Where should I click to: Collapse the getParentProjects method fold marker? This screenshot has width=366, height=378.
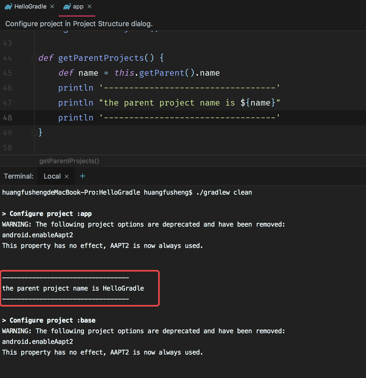pyautogui.click(x=34, y=58)
